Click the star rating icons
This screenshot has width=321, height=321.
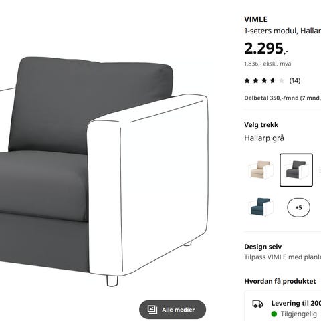point(264,80)
